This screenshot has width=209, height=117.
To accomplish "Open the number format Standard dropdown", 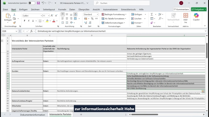I will point(97,14).
